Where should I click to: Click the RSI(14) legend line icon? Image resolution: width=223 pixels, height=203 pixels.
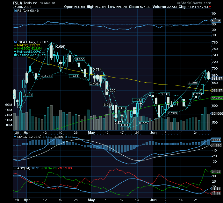tap(15, 11)
